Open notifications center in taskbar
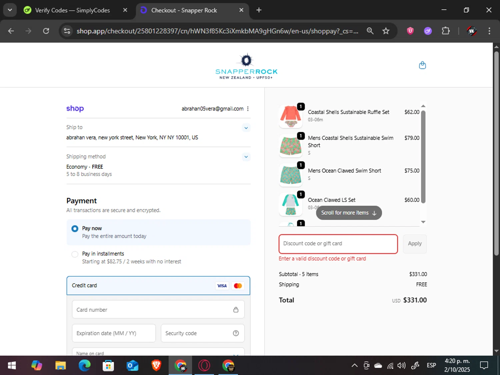 coord(484,366)
